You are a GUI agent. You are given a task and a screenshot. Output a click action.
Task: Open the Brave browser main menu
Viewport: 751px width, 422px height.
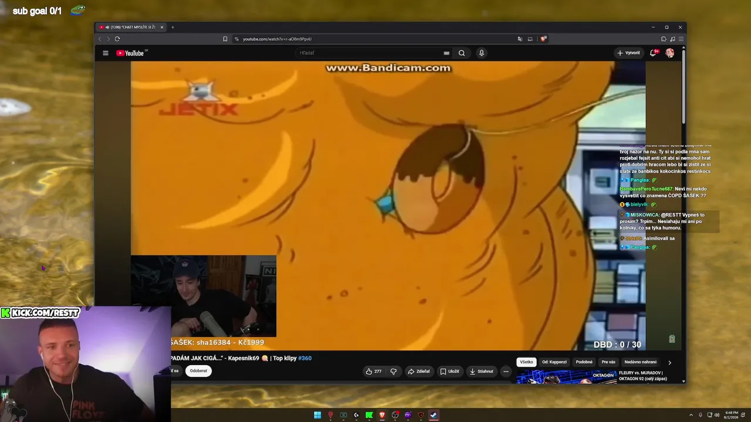[x=681, y=39]
